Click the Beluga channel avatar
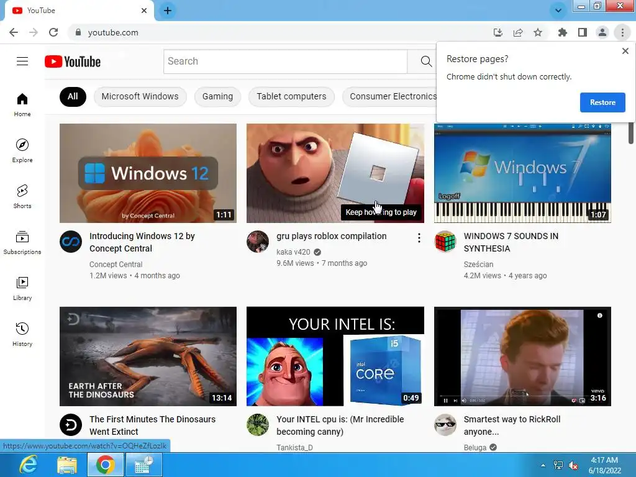The height and width of the screenshot is (477, 636). pos(445,425)
